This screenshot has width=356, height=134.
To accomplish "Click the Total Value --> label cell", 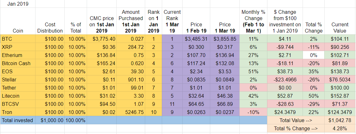I will [x=296, y=120].
